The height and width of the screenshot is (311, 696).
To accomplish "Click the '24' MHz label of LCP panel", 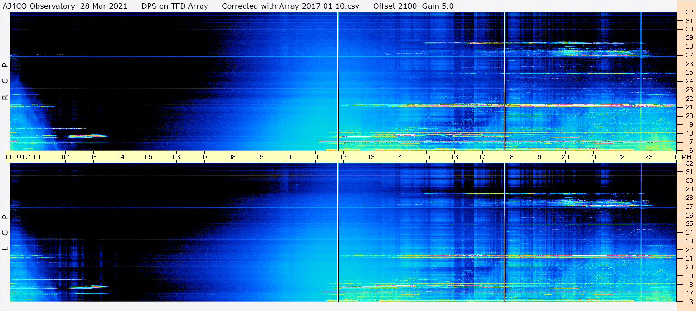I will (x=689, y=232).
